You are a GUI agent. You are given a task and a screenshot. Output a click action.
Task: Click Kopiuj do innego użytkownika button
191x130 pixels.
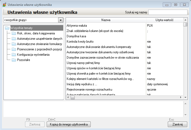[x=69, y=124]
